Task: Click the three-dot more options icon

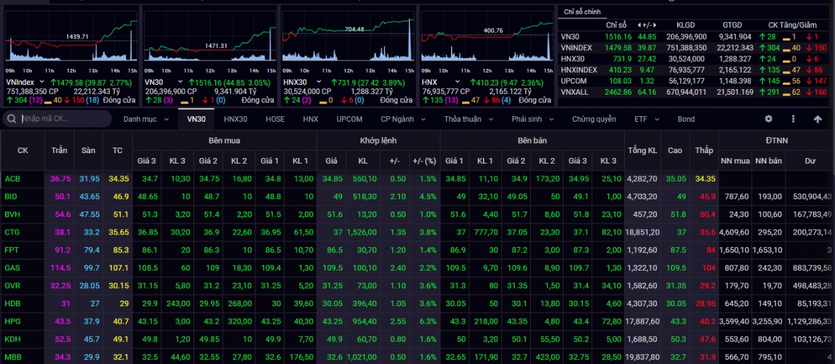Action: pyautogui.click(x=793, y=119)
